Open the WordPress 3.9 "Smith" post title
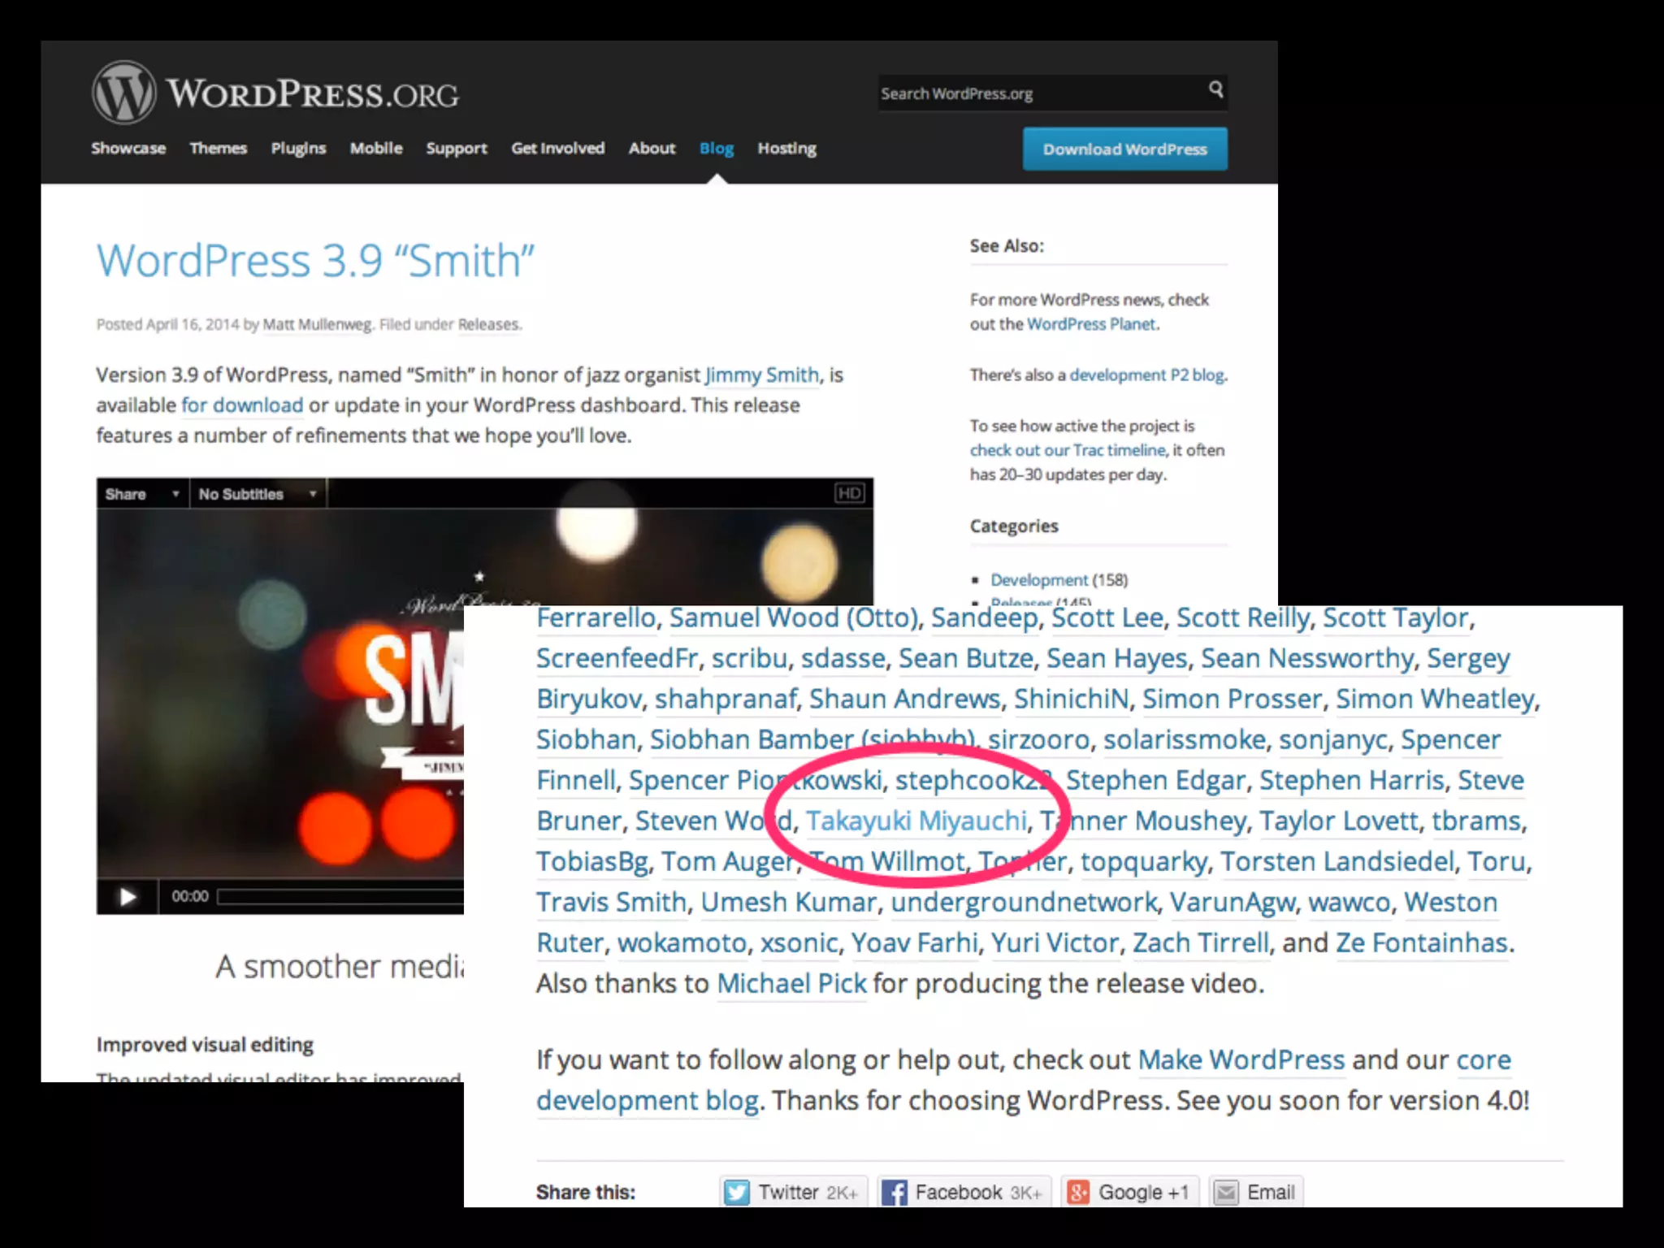 point(315,261)
